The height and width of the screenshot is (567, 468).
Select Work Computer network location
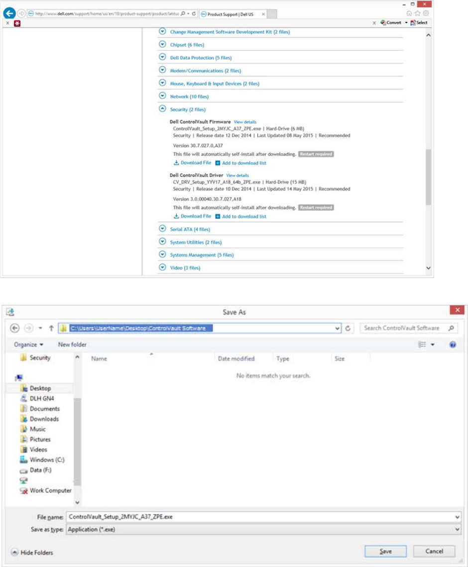pos(46,490)
